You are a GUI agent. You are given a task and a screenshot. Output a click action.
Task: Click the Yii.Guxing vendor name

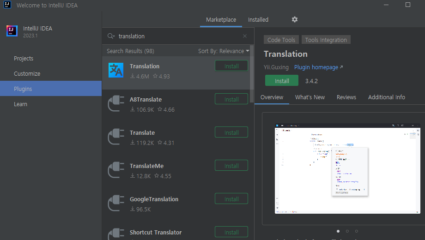coord(276,67)
